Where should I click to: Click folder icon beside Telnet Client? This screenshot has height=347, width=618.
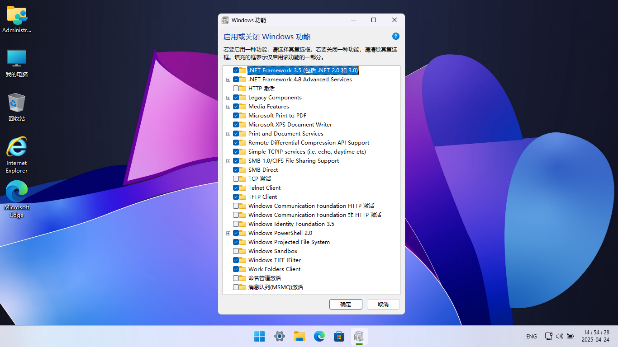pos(243,188)
